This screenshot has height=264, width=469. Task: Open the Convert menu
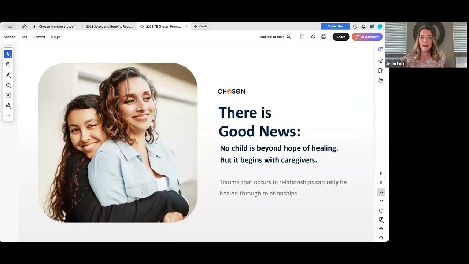point(39,37)
